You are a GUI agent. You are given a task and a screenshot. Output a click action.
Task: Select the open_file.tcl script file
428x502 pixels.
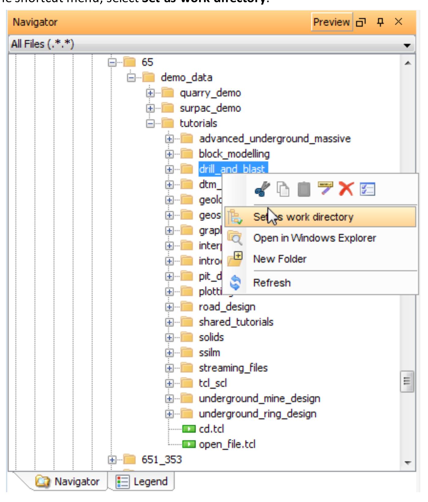click(227, 444)
